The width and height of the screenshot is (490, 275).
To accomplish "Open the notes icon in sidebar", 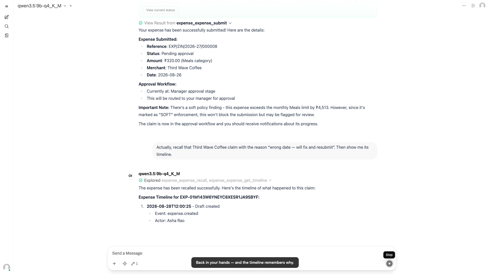I will pos(7,35).
